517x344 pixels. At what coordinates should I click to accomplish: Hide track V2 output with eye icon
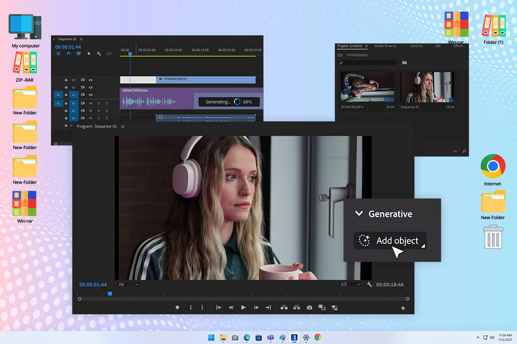point(91,88)
